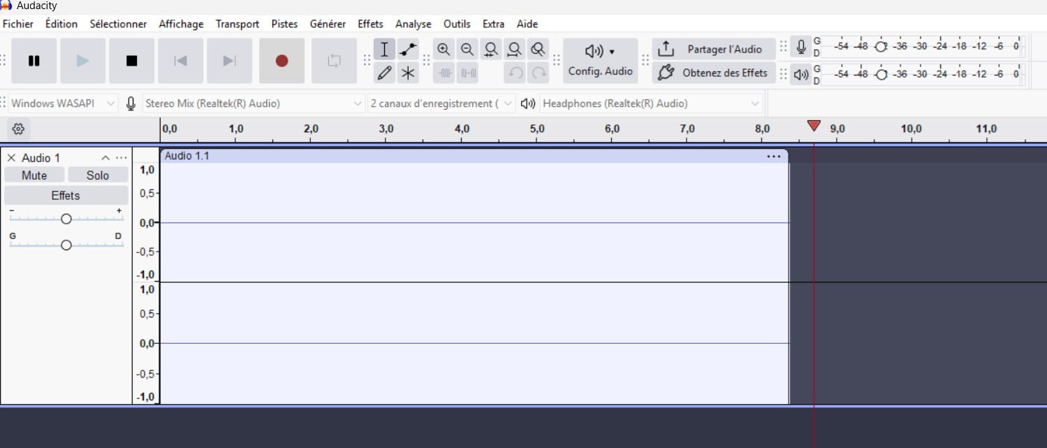1047x448 pixels.
Task: Select the Envelope tool
Action: tap(408, 50)
